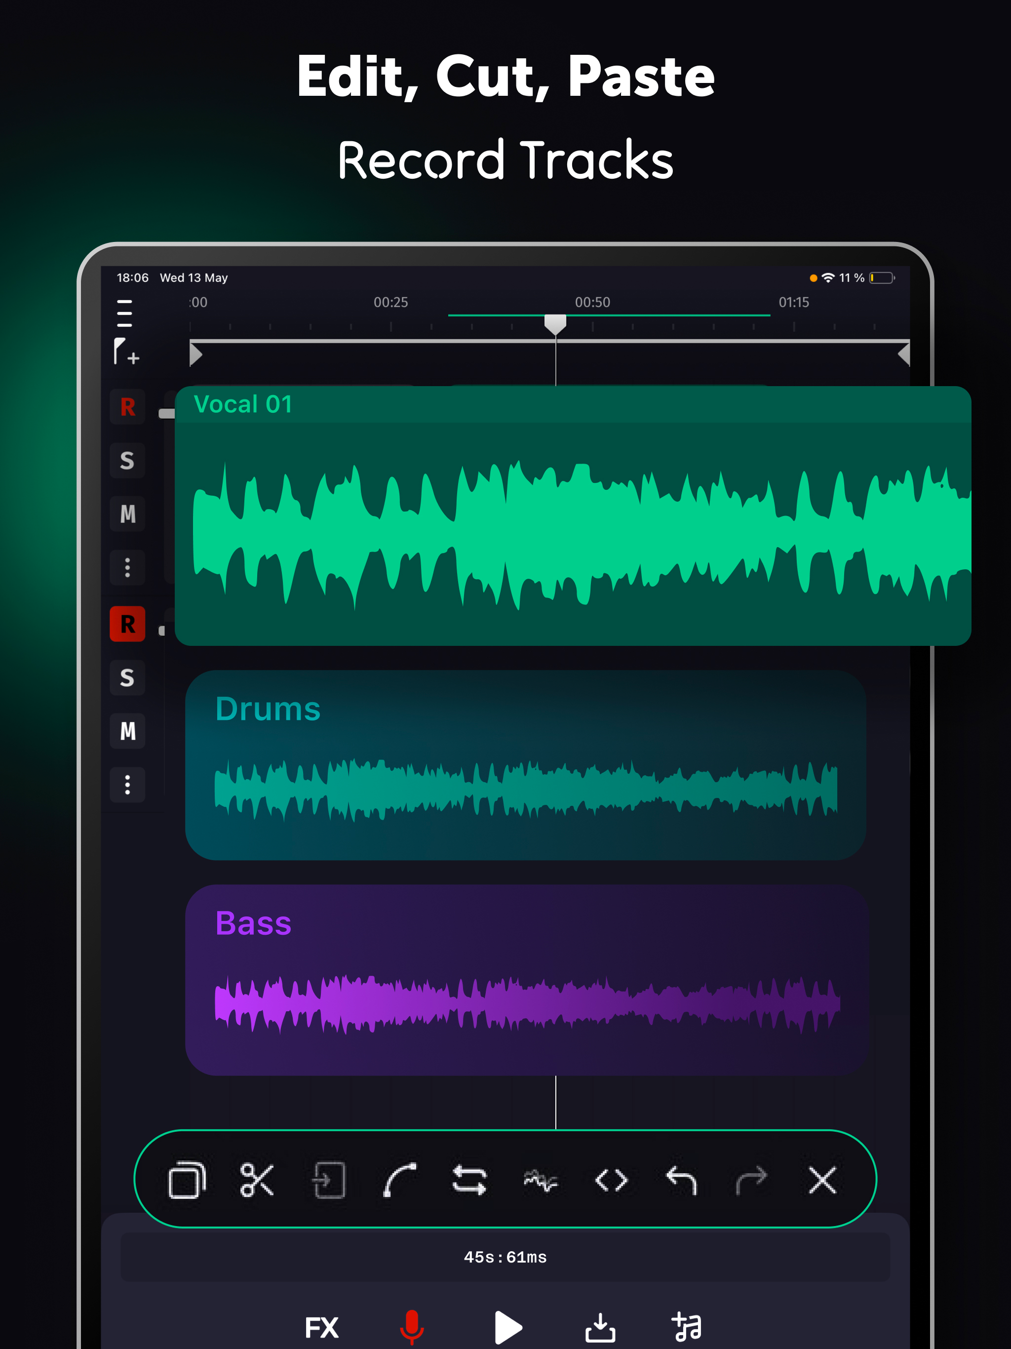1011x1349 pixels.
Task: Select the scissors cut tool
Action: [257, 1180]
